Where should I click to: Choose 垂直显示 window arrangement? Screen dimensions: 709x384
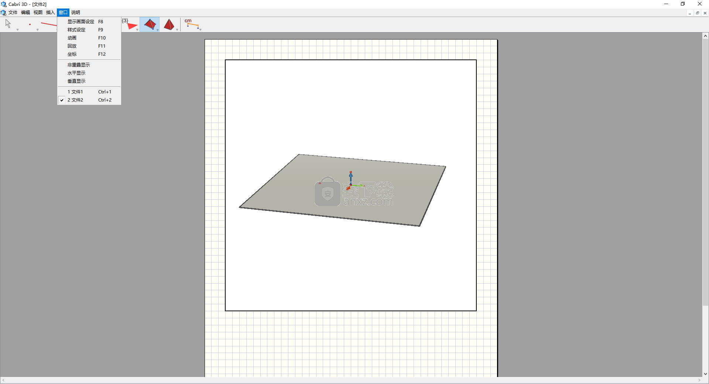(x=89, y=81)
